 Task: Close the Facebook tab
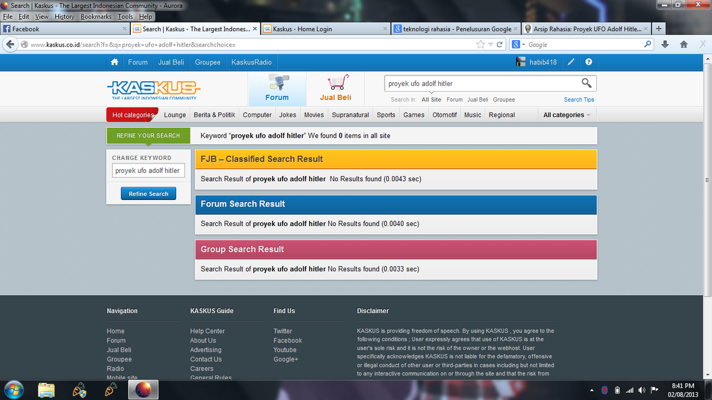[x=125, y=29]
